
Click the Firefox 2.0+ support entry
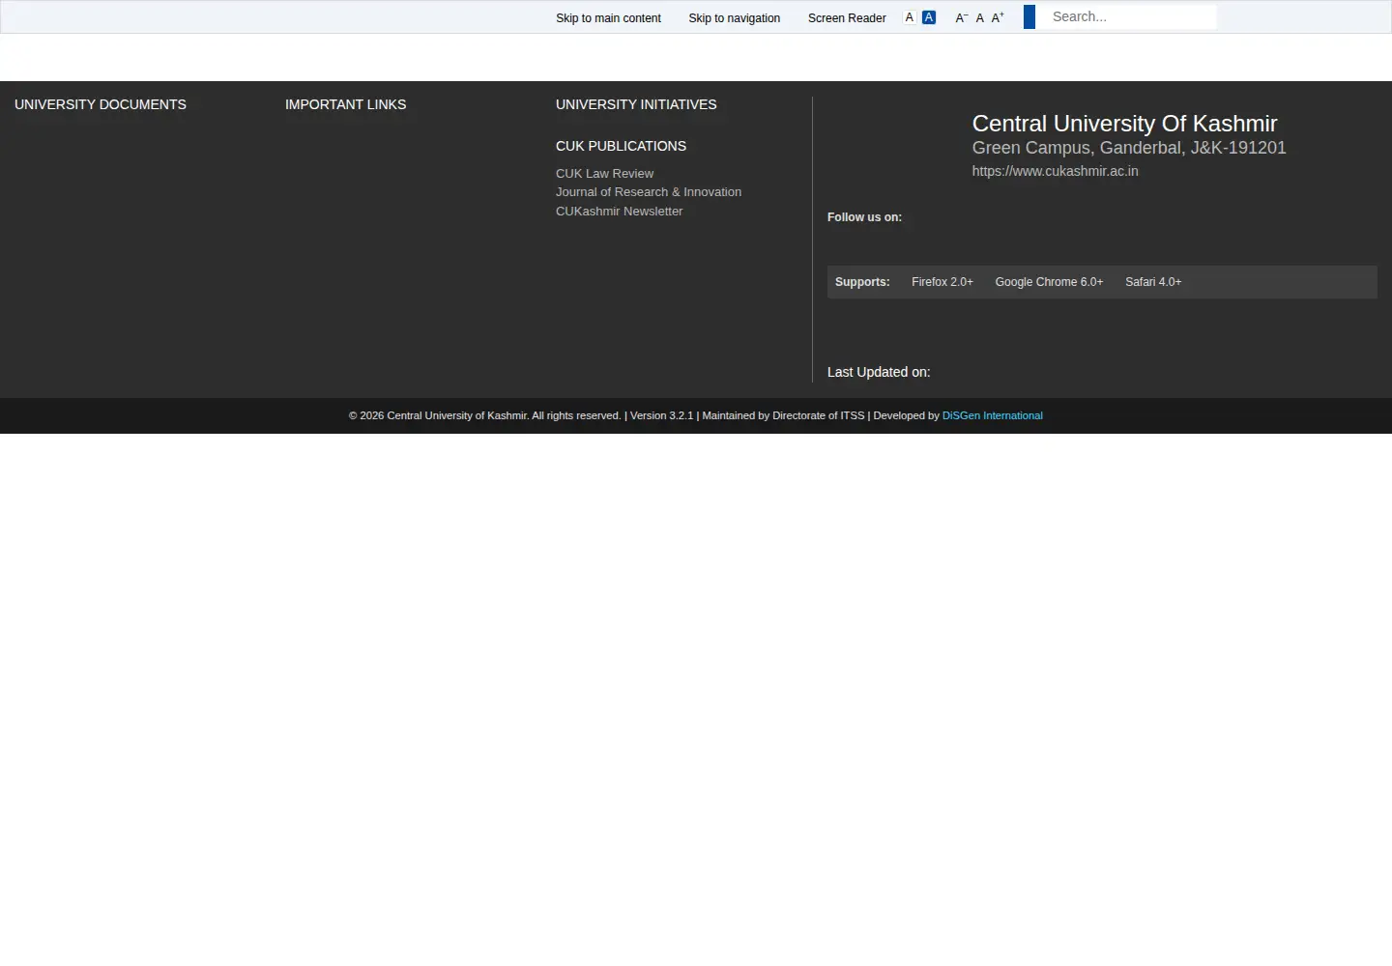942,282
